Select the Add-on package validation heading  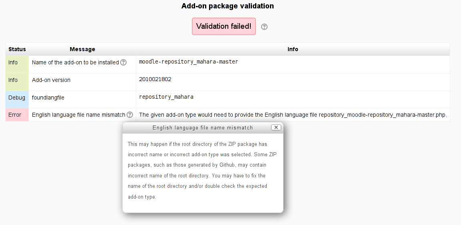(227, 6)
